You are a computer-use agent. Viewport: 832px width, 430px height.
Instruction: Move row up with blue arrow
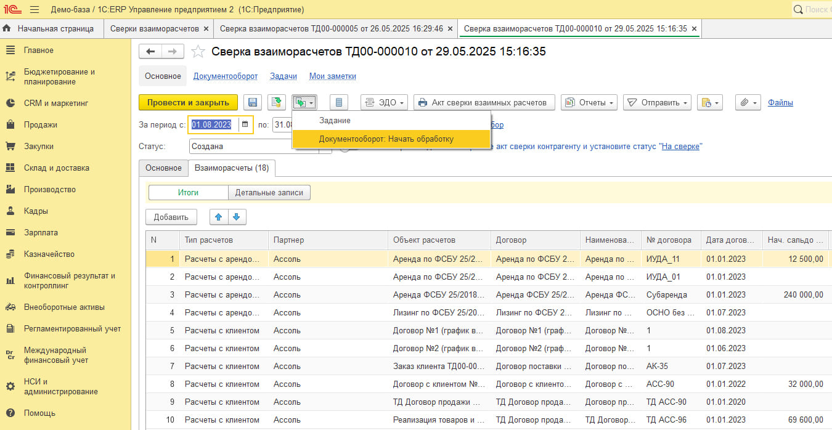tap(218, 217)
